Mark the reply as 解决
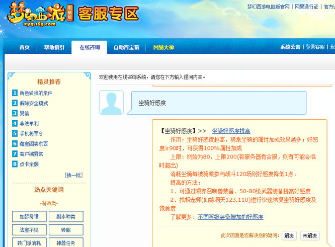Viewport: 335px width, 247px height. pyautogui.click(x=289, y=235)
